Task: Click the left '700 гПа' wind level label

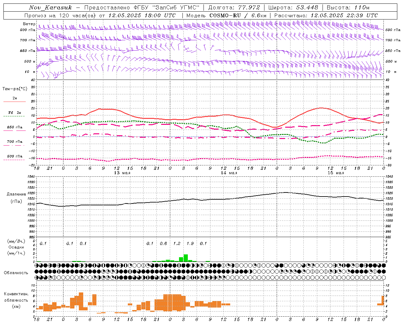Action: point(28,40)
